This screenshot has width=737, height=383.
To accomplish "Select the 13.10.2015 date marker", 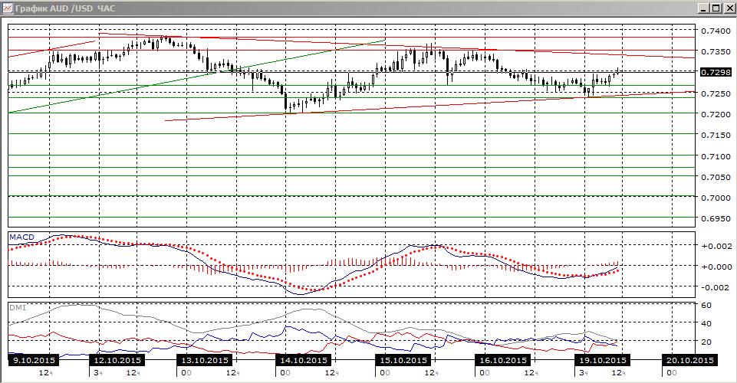I will (x=205, y=360).
